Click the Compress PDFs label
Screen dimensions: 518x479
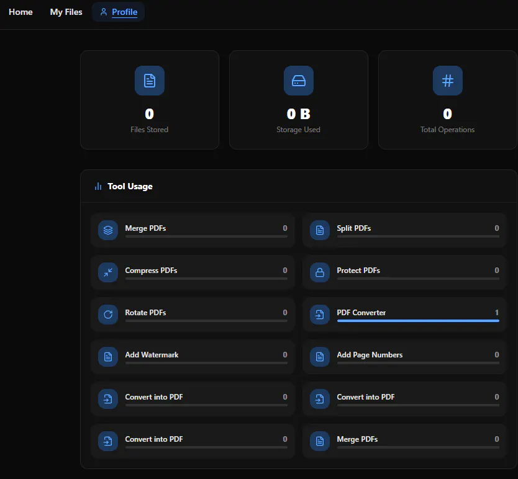[151, 271]
